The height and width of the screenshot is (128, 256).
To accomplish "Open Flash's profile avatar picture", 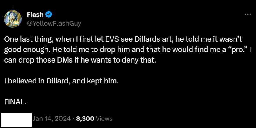I will [13, 19].
